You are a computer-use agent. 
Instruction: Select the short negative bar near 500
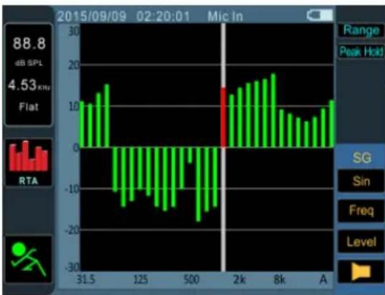(190, 155)
